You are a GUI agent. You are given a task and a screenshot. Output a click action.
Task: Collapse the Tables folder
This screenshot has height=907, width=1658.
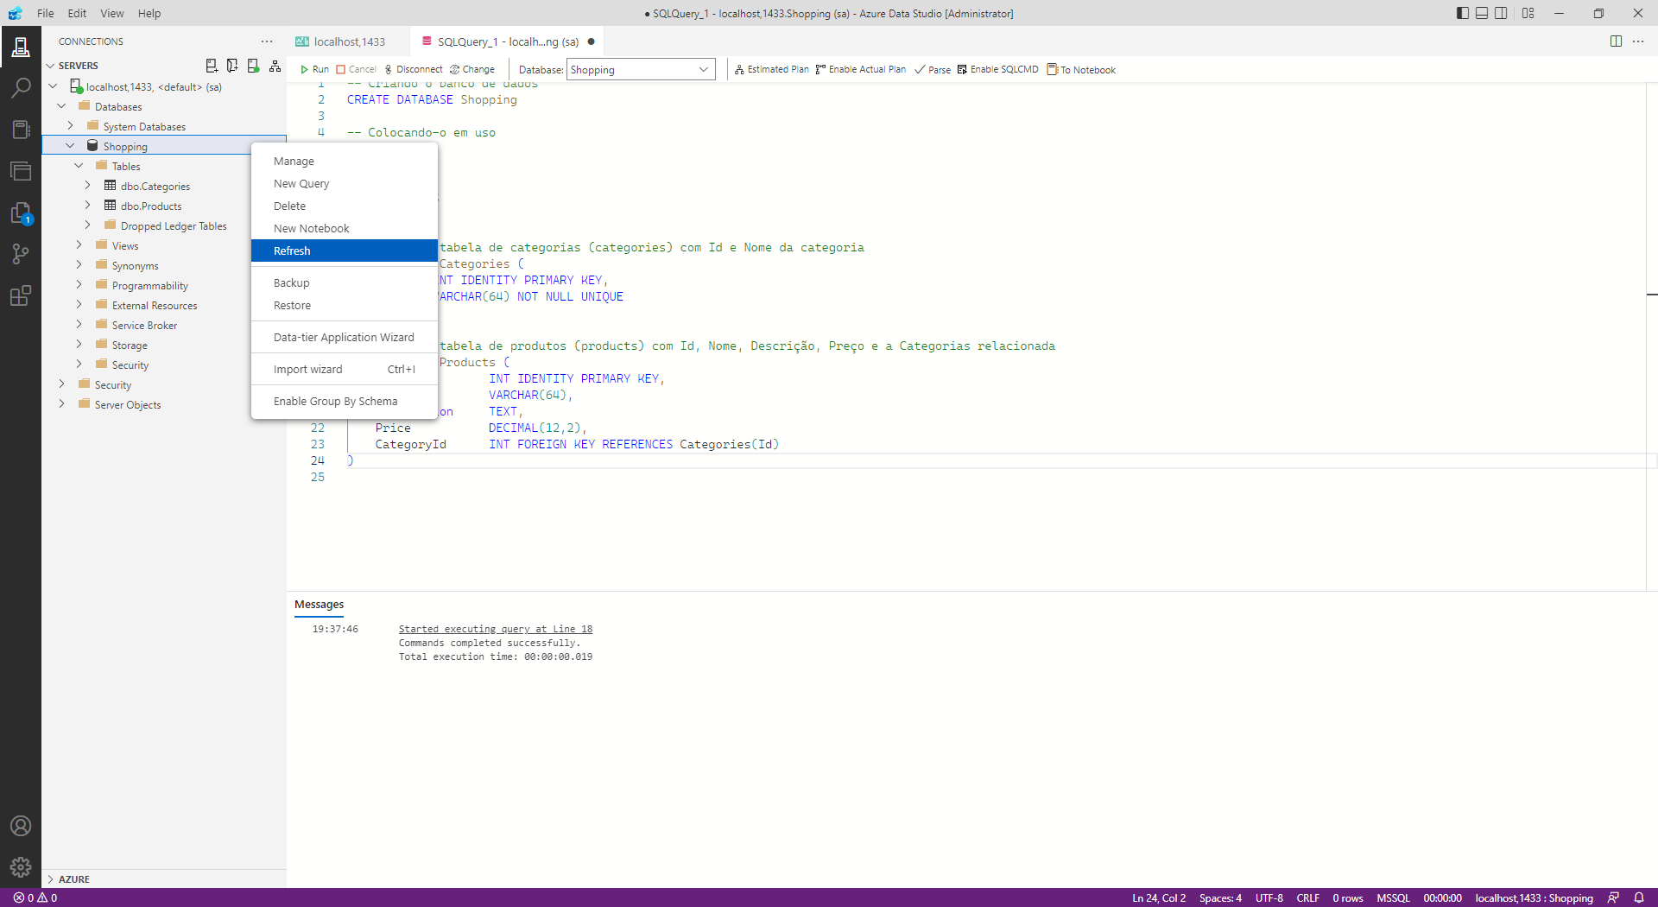[79, 166]
